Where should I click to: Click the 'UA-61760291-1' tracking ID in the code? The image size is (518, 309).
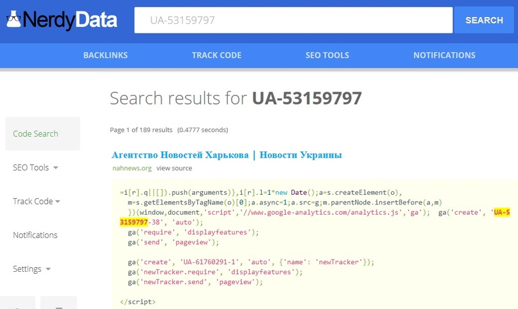pos(209,262)
